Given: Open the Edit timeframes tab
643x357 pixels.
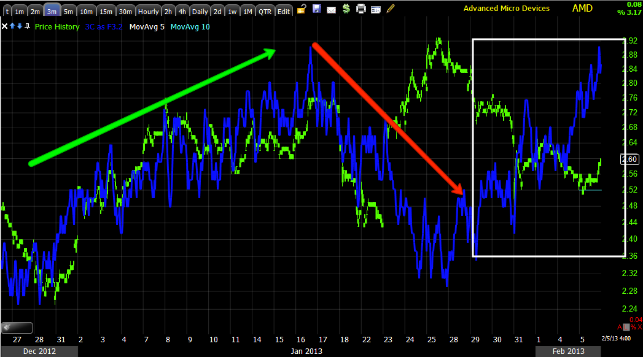Looking at the screenshot, I should [x=283, y=11].
